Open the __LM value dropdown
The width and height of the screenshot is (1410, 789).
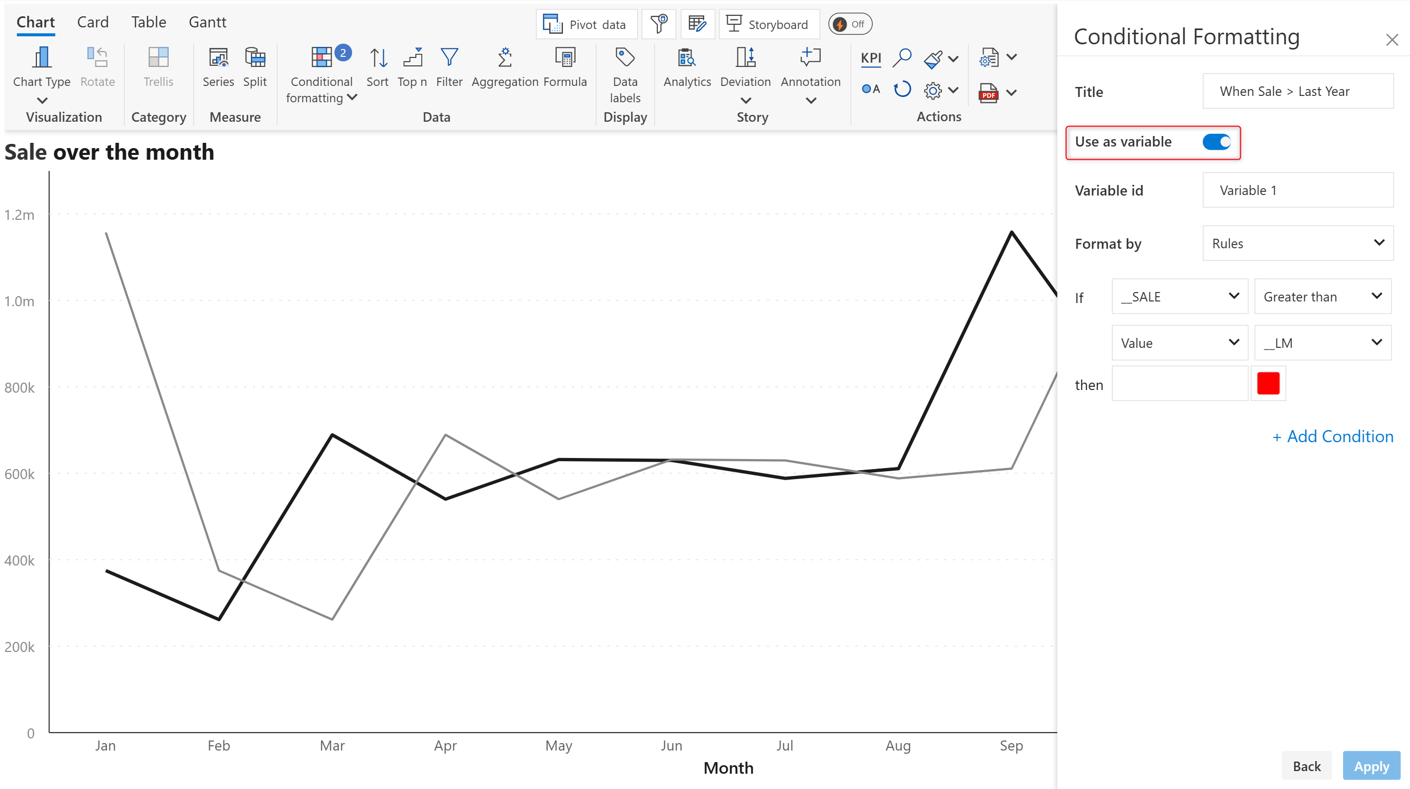(1322, 343)
